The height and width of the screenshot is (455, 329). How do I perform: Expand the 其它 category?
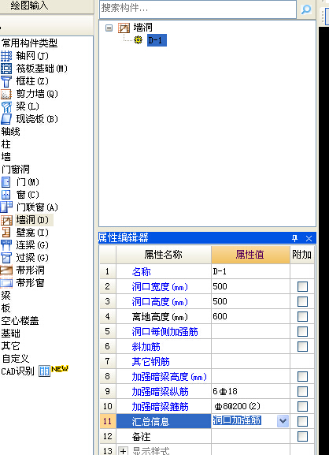click(x=10, y=346)
